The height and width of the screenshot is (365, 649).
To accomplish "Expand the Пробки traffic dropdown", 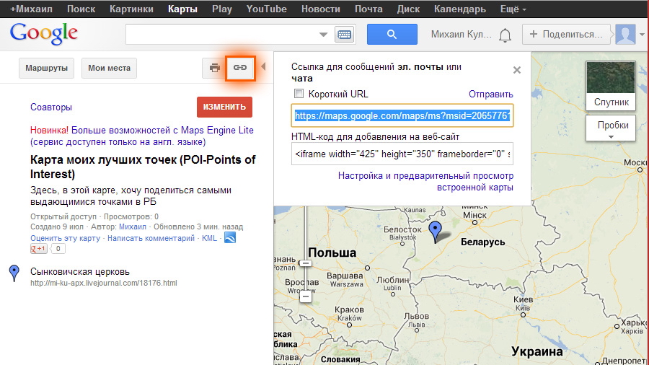I will pos(611,128).
